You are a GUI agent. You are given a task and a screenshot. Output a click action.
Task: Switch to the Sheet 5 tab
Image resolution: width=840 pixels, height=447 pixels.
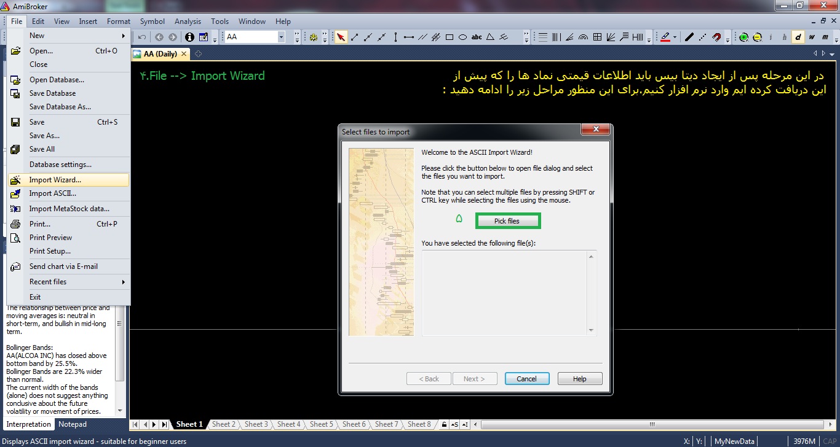click(x=322, y=424)
